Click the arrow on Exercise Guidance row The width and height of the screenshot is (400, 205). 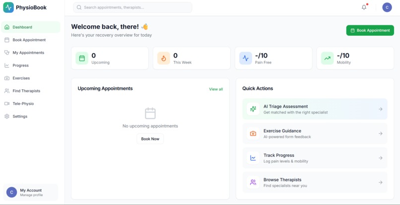[x=380, y=134]
